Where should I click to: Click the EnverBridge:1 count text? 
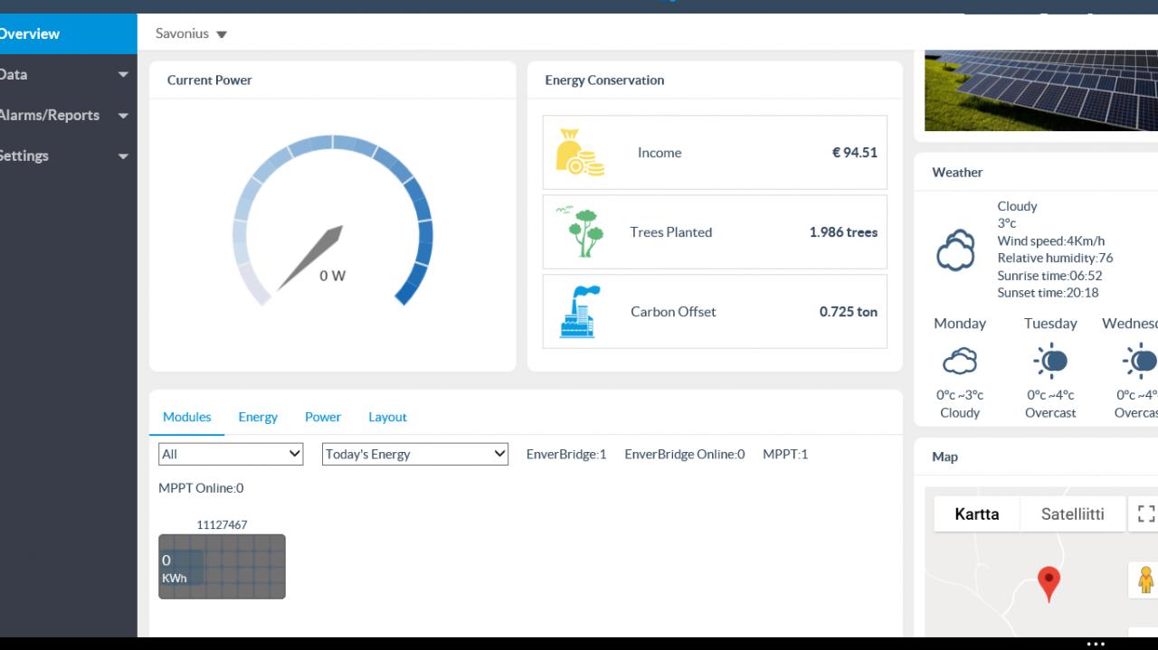tap(566, 454)
